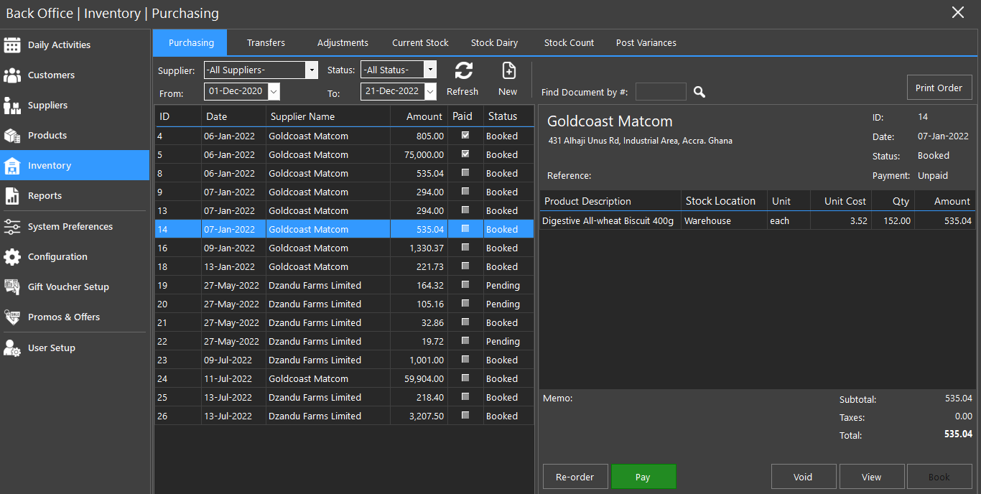This screenshot has height=494, width=981.
Task: Open the From date picker dropdown
Action: coord(273,91)
